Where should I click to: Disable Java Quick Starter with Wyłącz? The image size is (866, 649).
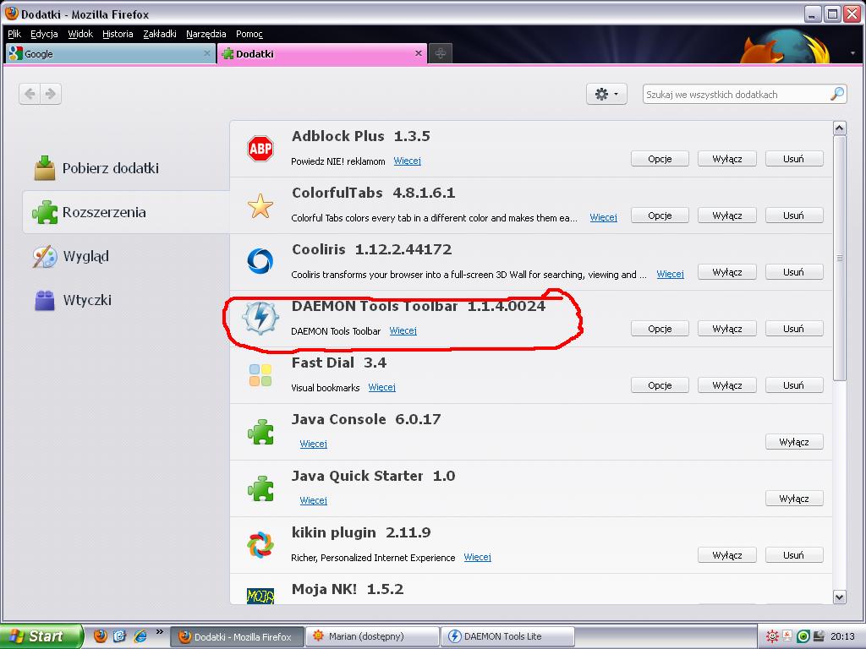[794, 499]
